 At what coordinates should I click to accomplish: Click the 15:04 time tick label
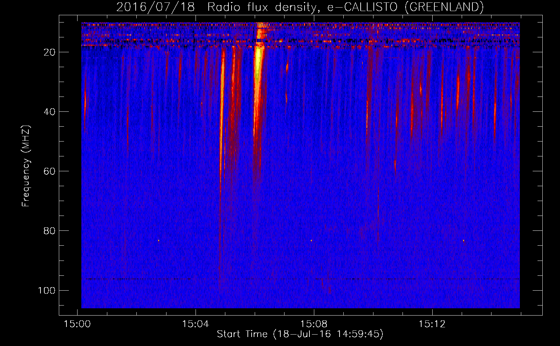click(x=196, y=324)
